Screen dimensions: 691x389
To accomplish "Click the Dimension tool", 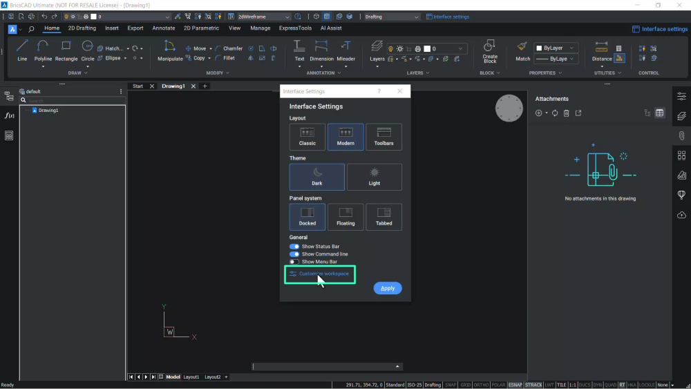I will point(321,50).
